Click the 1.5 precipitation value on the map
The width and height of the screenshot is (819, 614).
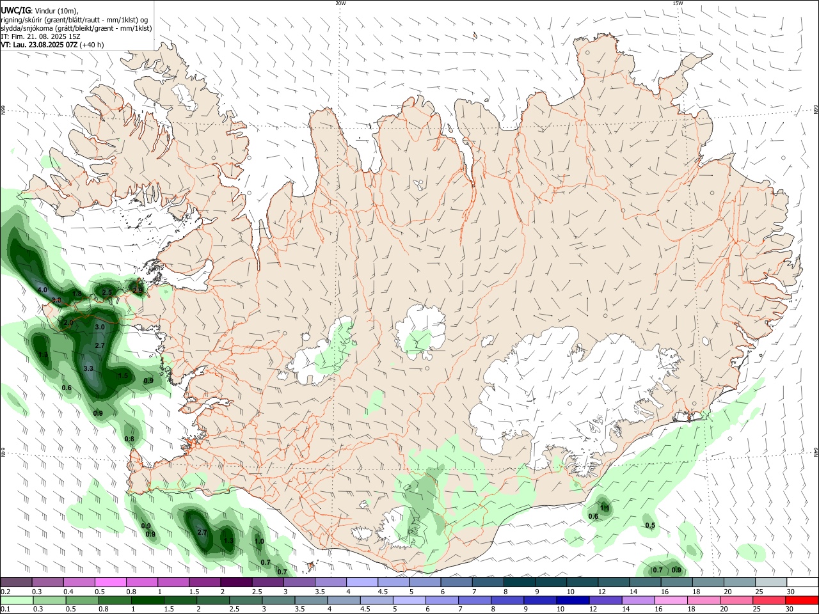pos(123,375)
